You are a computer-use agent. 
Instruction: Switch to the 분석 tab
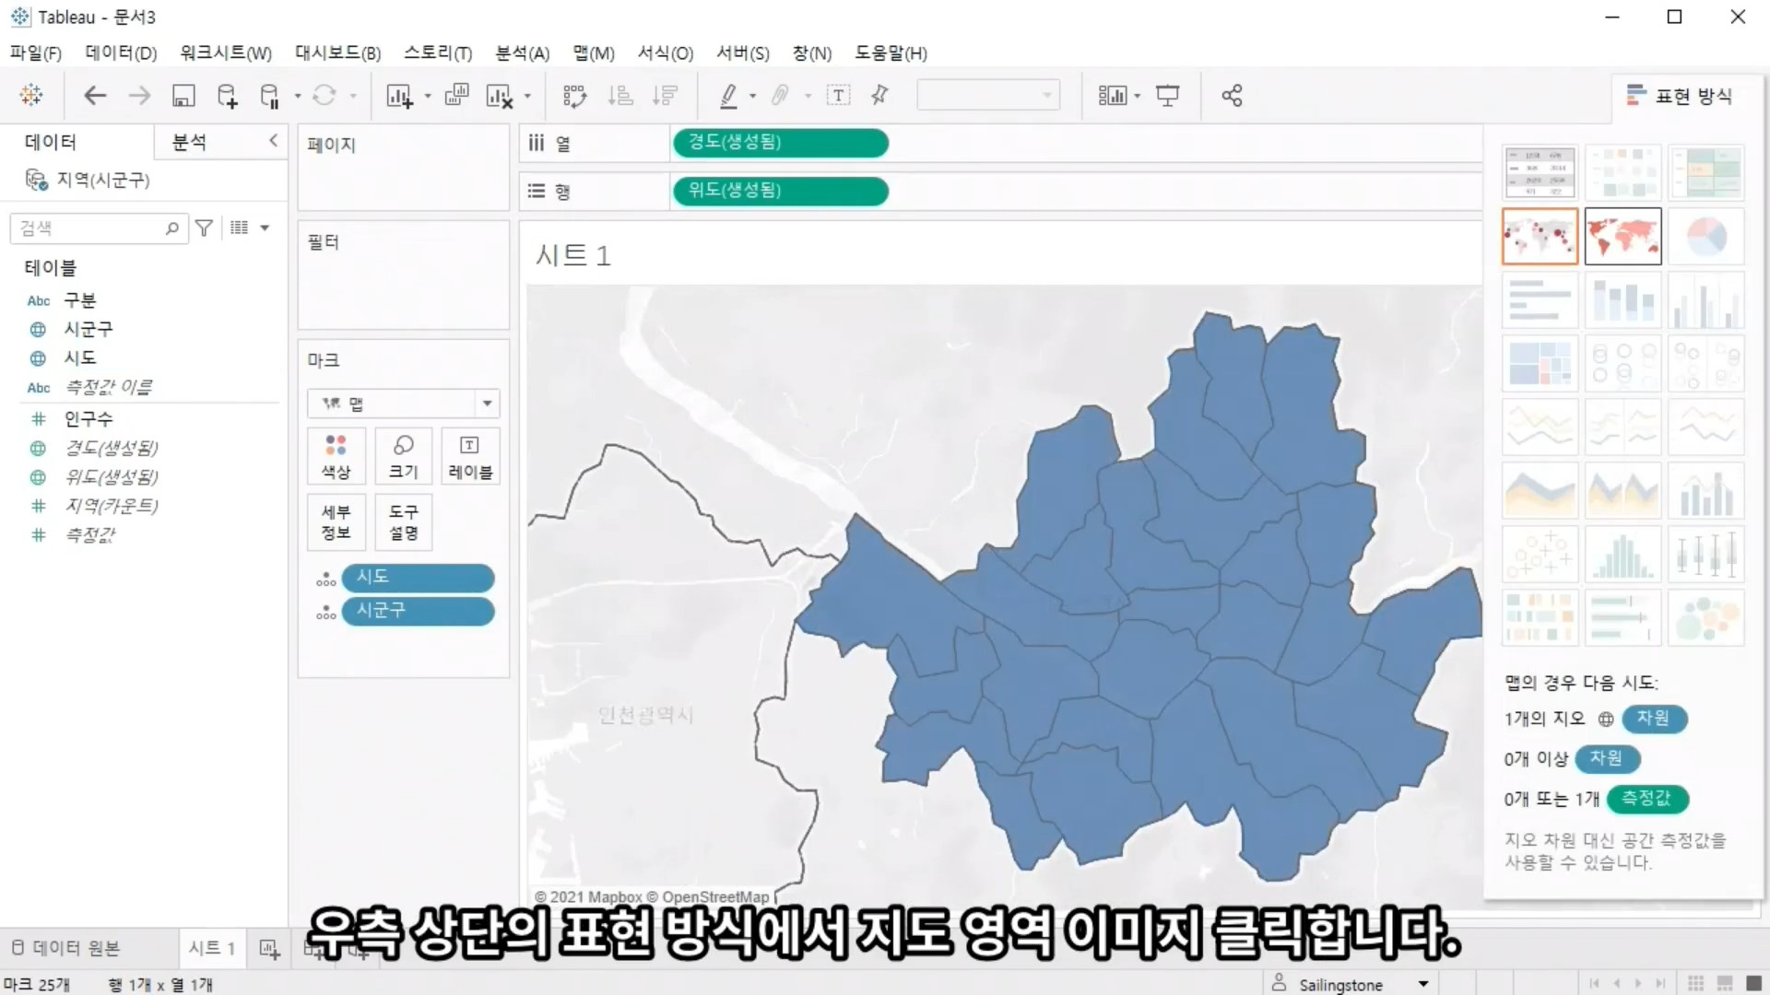pyautogui.click(x=189, y=142)
